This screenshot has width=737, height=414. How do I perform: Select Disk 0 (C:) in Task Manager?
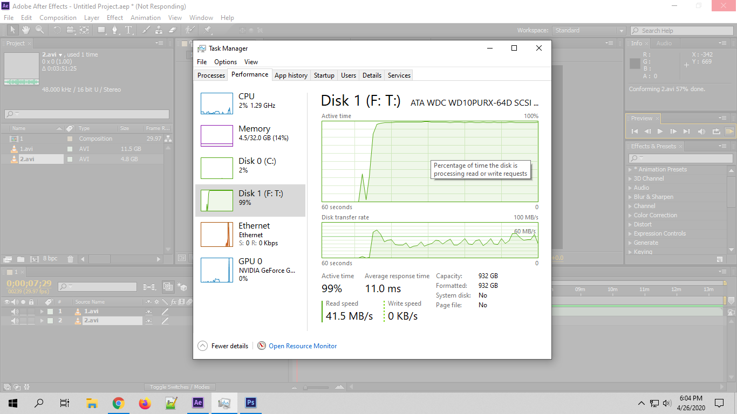click(x=250, y=168)
